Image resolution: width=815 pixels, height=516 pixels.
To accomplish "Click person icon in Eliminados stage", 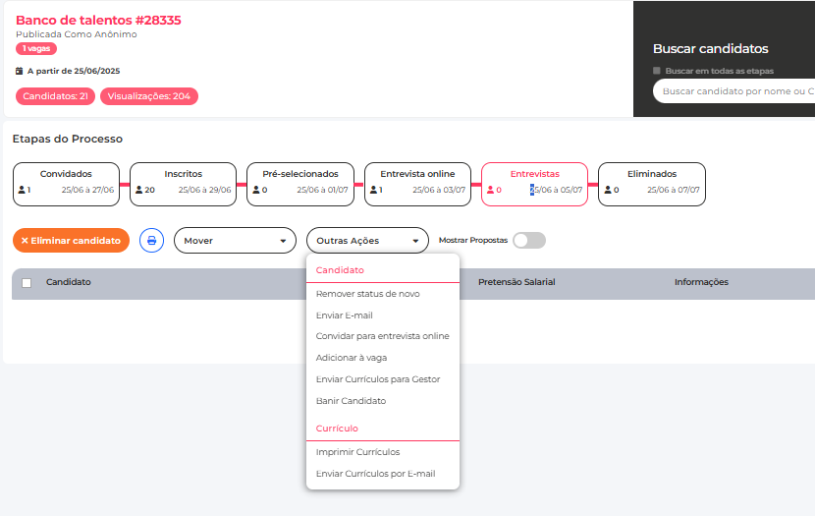I will 607,191.
